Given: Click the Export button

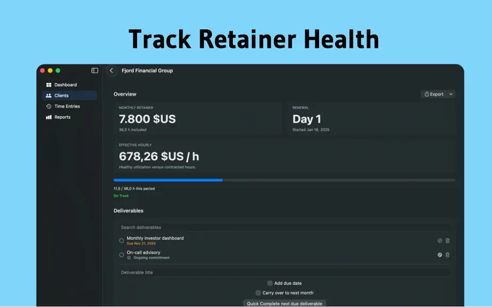Looking at the screenshot, I should click(x=434, y=94).
